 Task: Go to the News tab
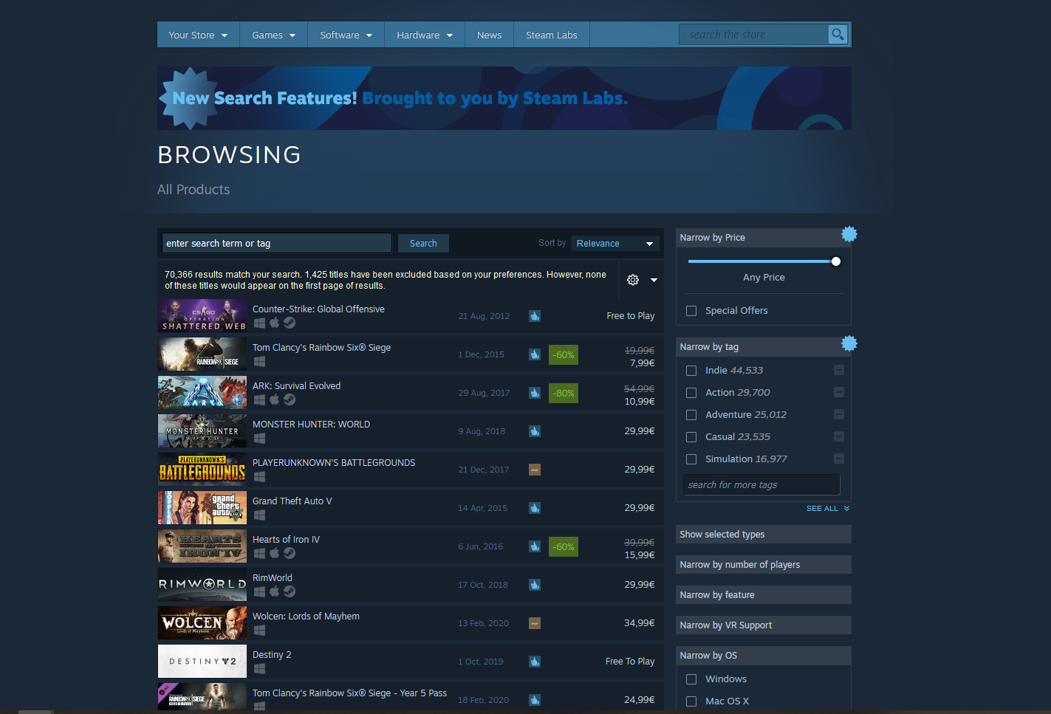(489, 35)
